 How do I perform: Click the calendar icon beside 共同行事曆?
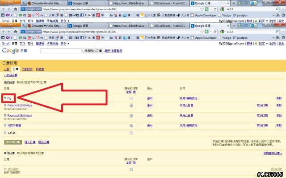pos(5,125)
